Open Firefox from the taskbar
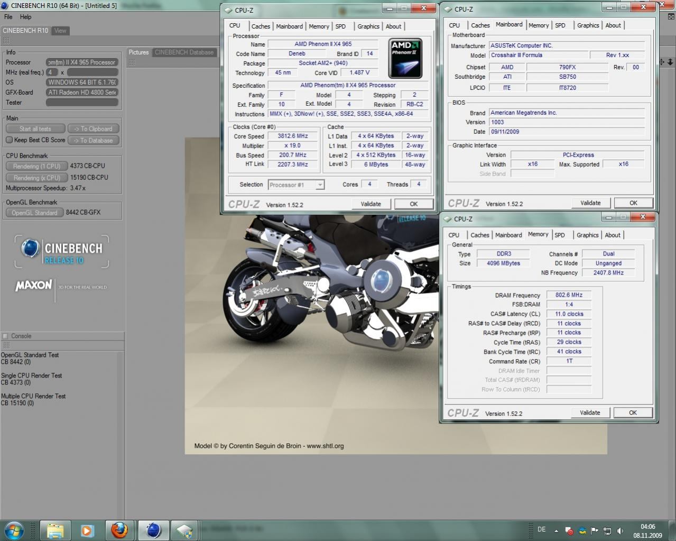This screenshot has width=676, height=541. point(119,530)
